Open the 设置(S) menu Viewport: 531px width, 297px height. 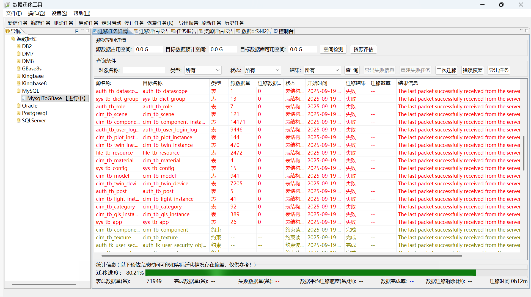[59, 13]
